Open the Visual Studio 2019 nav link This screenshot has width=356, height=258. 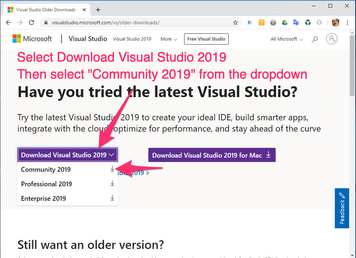point(132,39)
